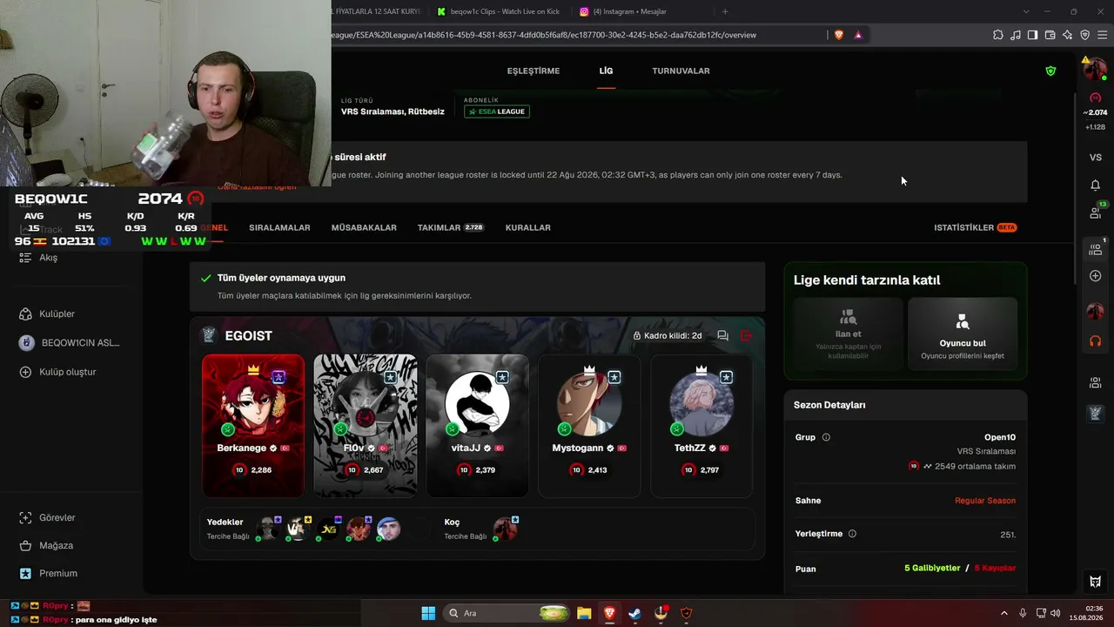Click the Oyuncu bul button
1114x627 pixels.
coord(963,335)
